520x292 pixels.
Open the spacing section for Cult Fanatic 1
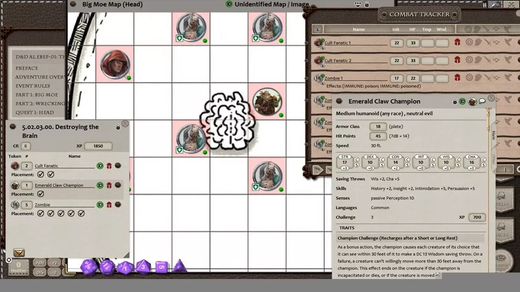[x=497, y=42]
